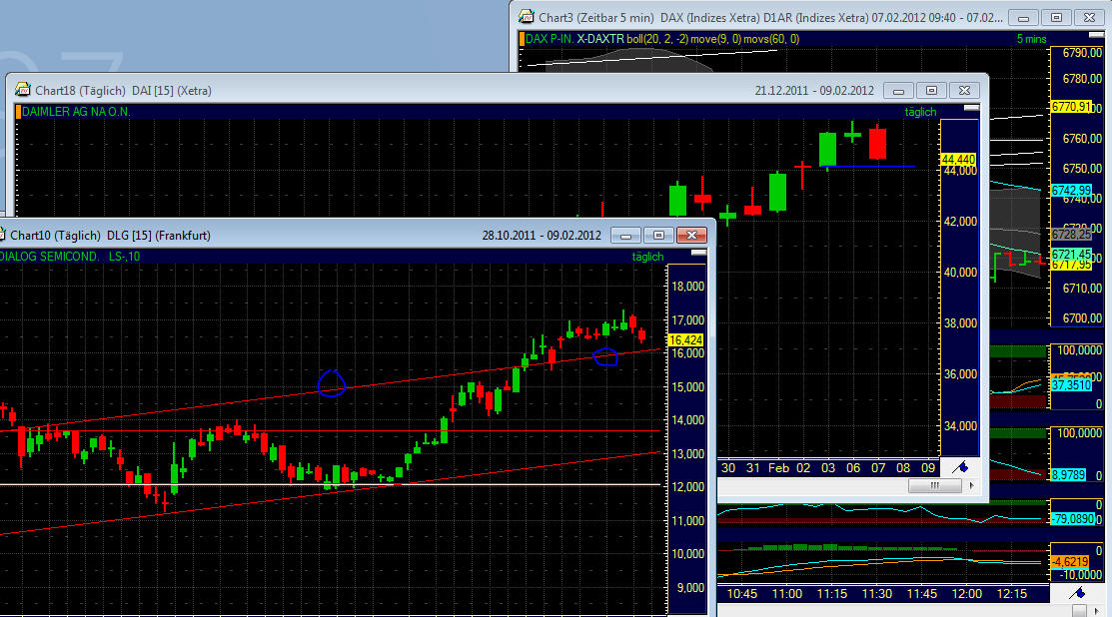The image size is (1112, 617).
Task: Click the Chart18 title bar chart icon
Action: click(x=22, y=90)
